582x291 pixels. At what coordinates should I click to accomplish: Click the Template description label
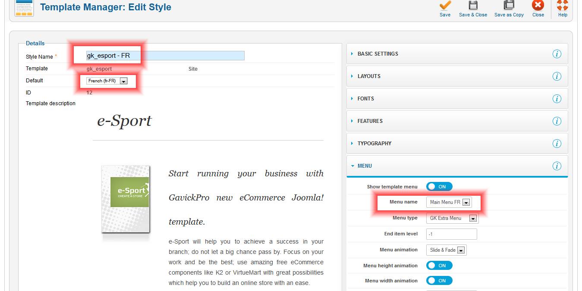[50, 103]
